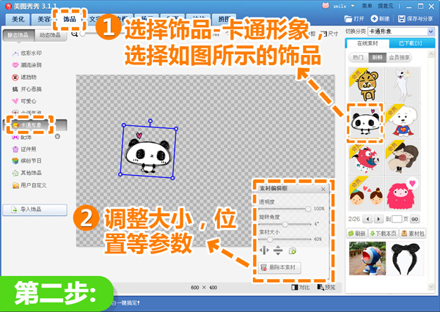Click scroll-down arrow of materials panel
The image size is (440, 312).
(431, 286)
